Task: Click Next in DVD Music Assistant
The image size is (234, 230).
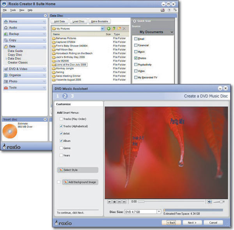Action: [192, 223]
